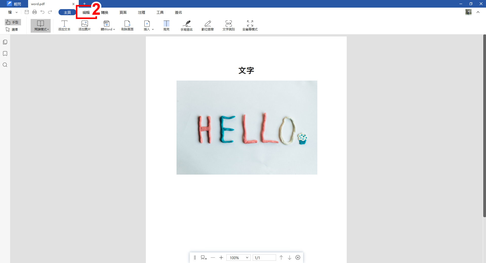Viewport: 486px width, 263px height.
Task: Close the word.pdf tab
Action: (x=73, y=4)
